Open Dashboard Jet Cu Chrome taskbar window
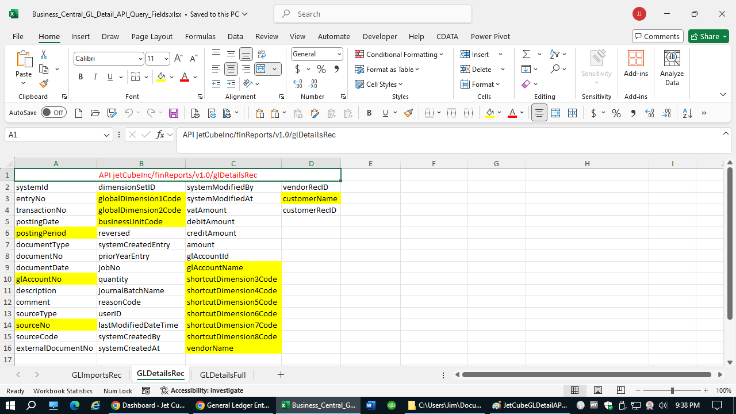This screenshot has height=414, width=736. [148, 405]
